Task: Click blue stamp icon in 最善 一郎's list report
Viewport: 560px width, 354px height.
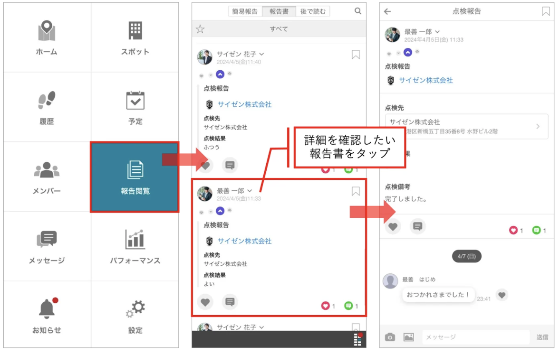Action: (x=221, y=211)
